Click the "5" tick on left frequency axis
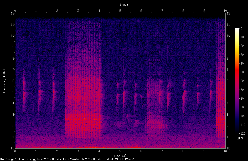 pos(13,92)
